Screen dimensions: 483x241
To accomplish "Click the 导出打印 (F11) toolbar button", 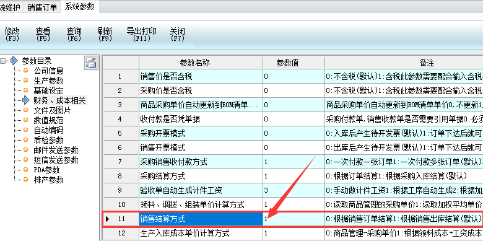I will [x=142, y=35].
